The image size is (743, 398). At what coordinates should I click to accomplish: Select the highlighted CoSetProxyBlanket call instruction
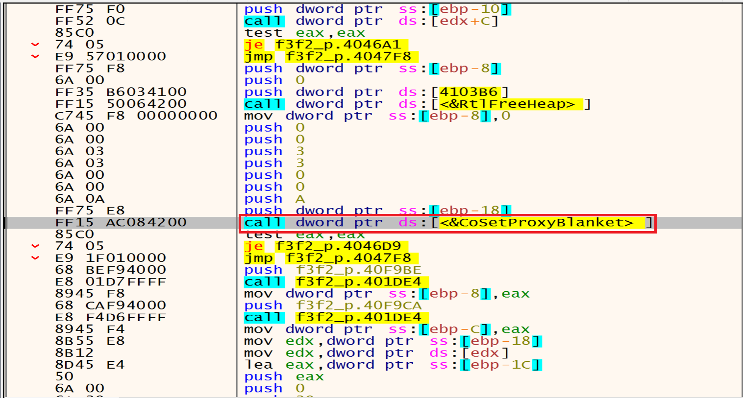447,223
